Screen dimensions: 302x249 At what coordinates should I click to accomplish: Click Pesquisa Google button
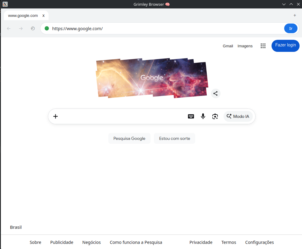click(x=129, y=138)
